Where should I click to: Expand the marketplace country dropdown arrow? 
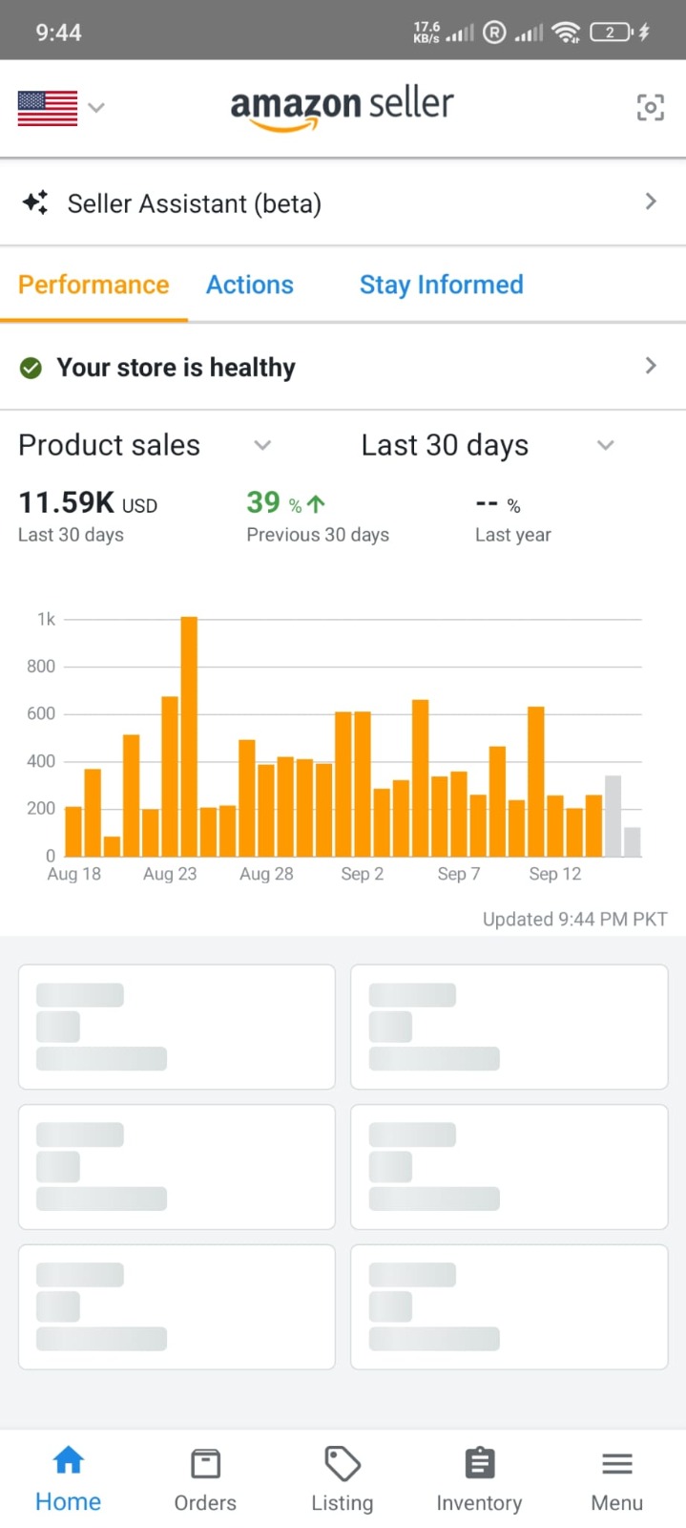[96, 108]
